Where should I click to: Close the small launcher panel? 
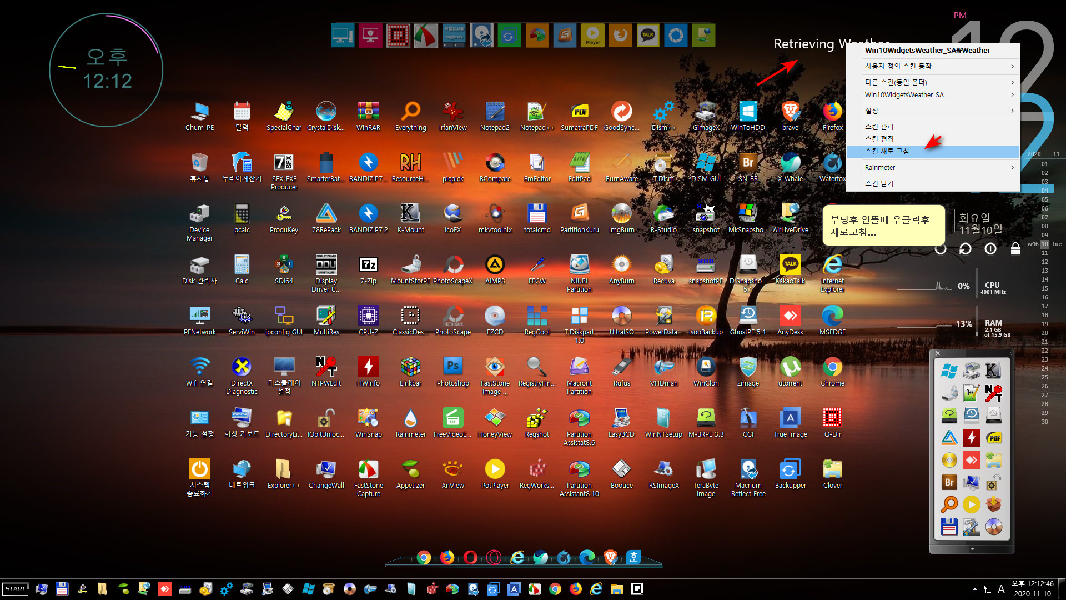[x=938, y=353]
